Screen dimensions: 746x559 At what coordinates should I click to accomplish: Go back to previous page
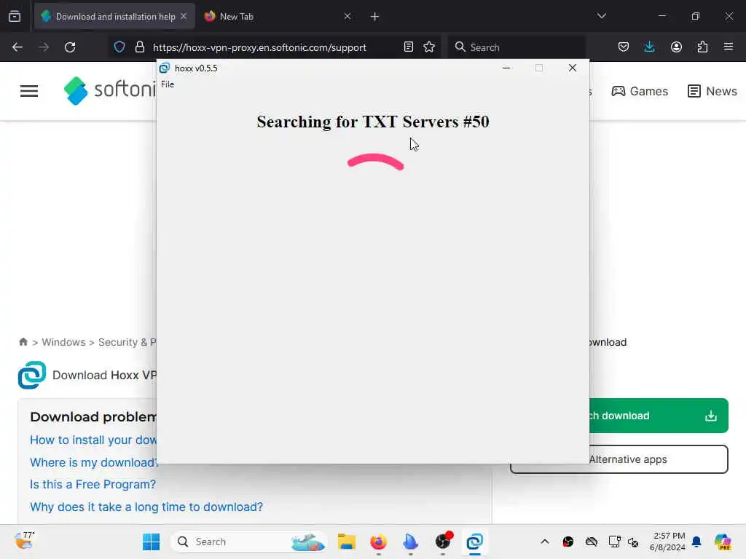pyautogui.click(x=17, y=47)
